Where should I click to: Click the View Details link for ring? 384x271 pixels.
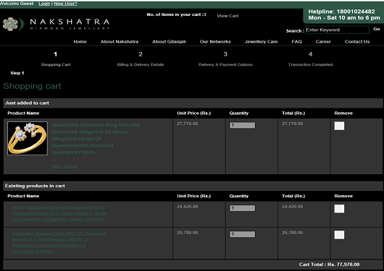65,166
